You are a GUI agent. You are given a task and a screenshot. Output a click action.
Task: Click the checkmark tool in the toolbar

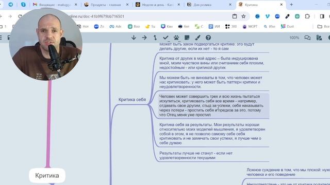166,38
